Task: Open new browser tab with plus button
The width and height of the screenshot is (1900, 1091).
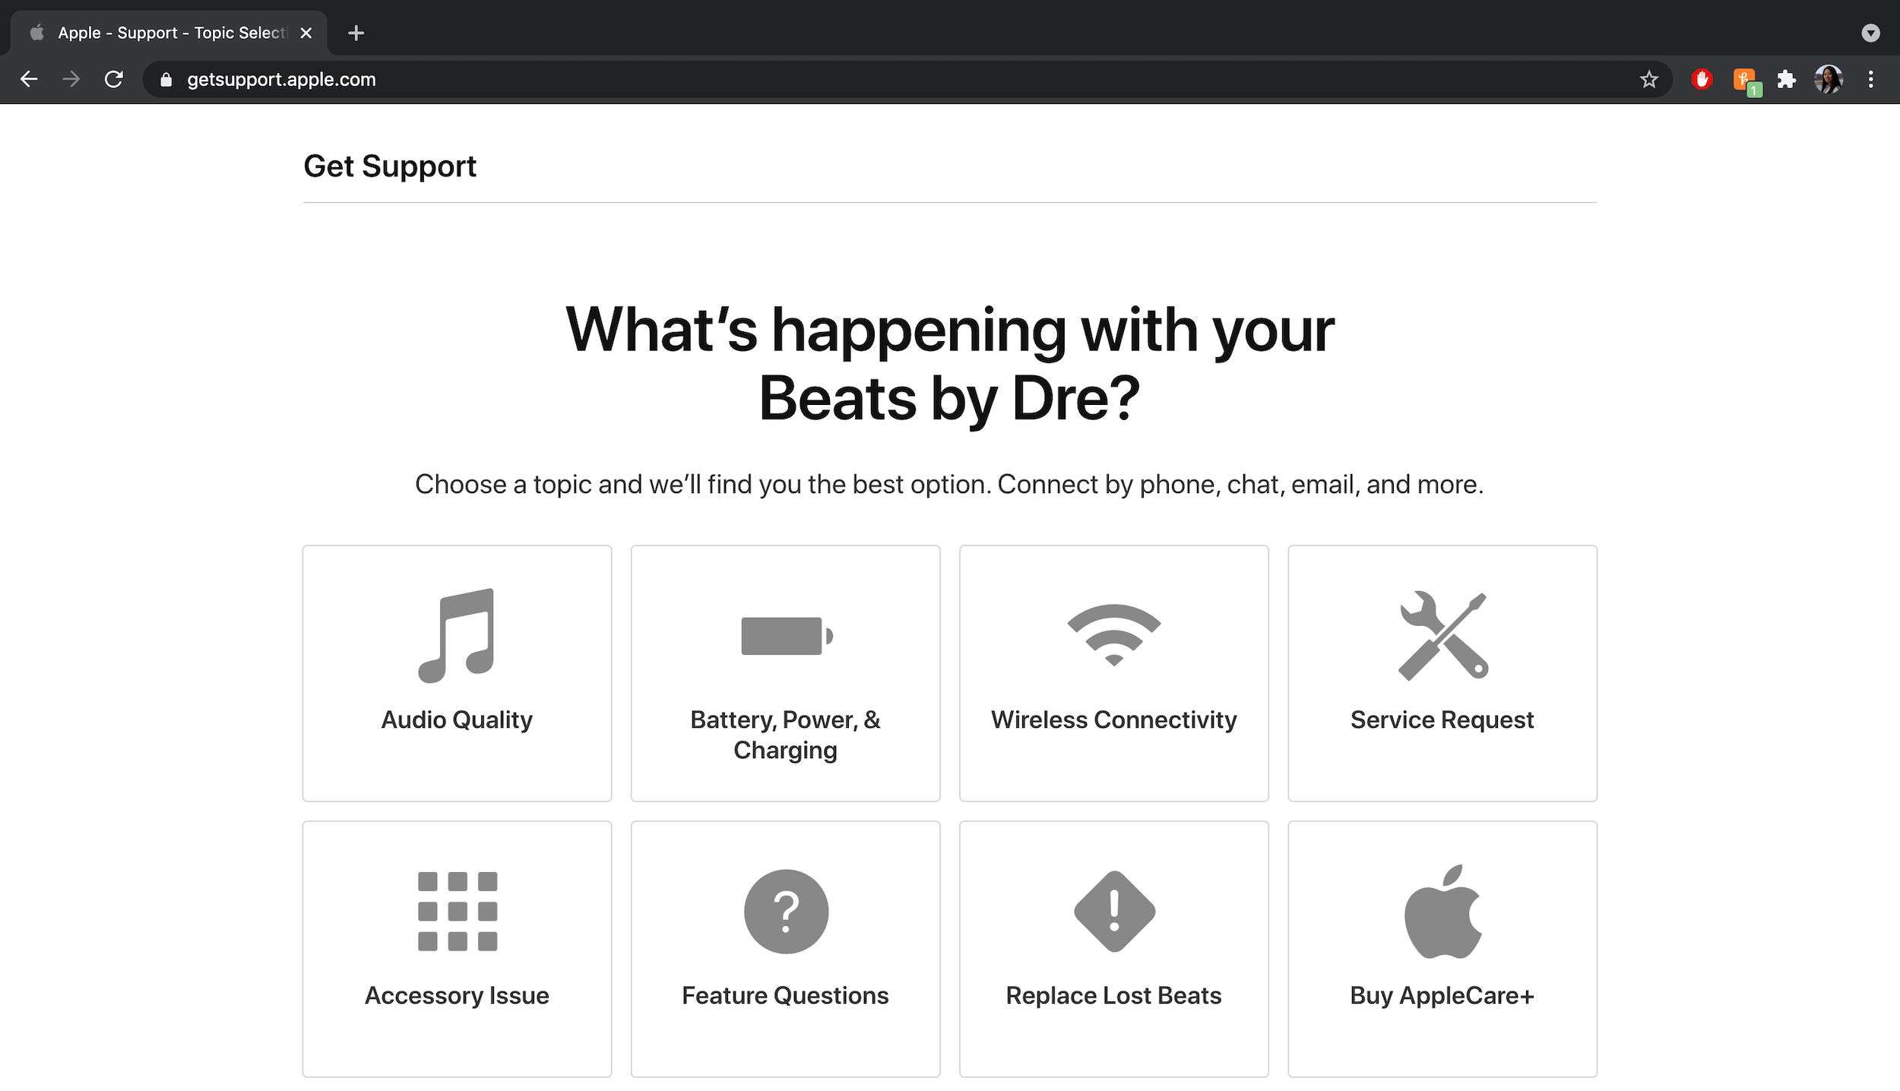Action: coord(353,33)
